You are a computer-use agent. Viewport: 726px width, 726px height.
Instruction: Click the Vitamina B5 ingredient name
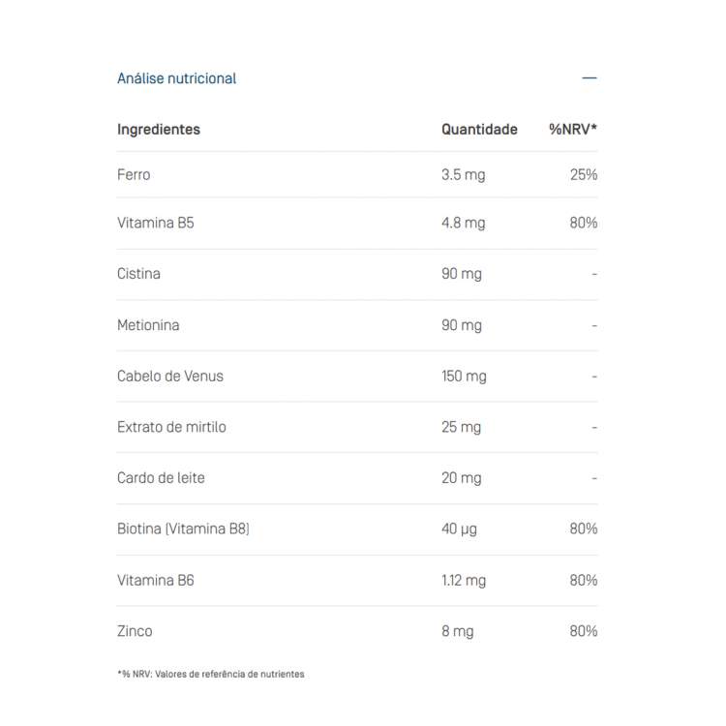[156, 223]
